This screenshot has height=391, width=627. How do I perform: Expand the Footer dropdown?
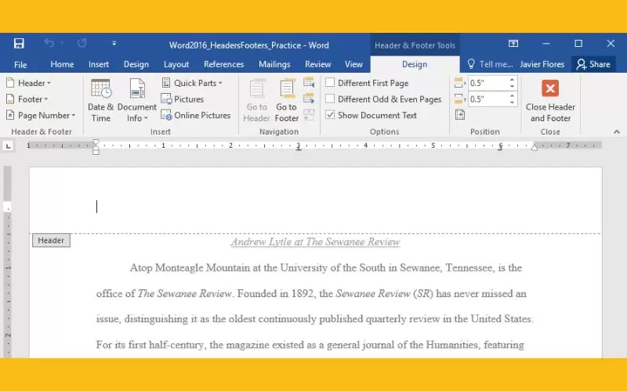[x=27, y=99]
